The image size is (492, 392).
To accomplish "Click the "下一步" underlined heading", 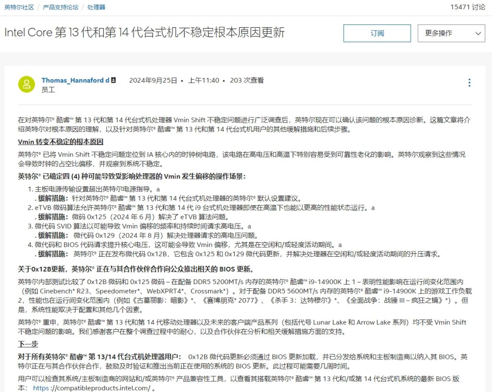I will coord(28,344).
